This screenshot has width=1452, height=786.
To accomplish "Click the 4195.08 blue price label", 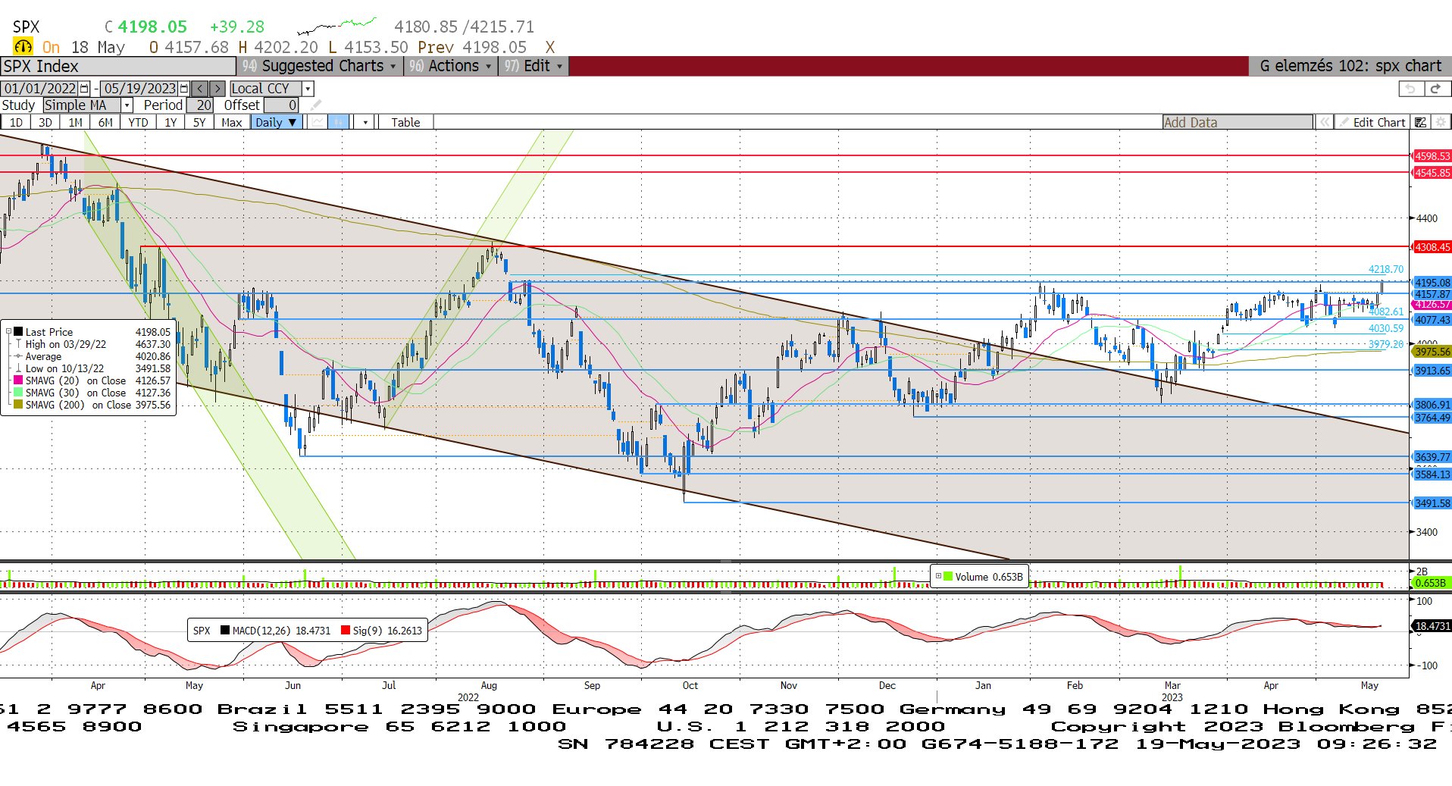I will click(1432, 283).
